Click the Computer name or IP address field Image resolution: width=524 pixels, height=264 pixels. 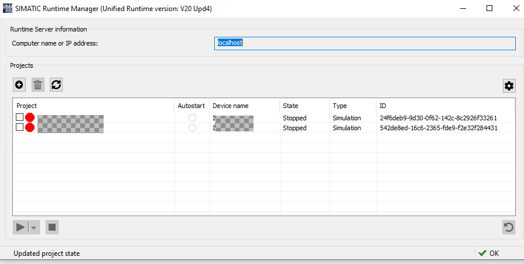point(364,43)
